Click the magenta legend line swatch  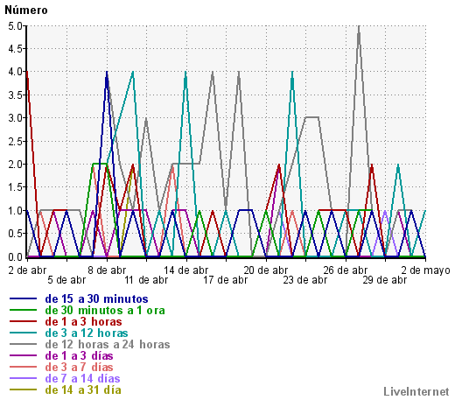23,355
